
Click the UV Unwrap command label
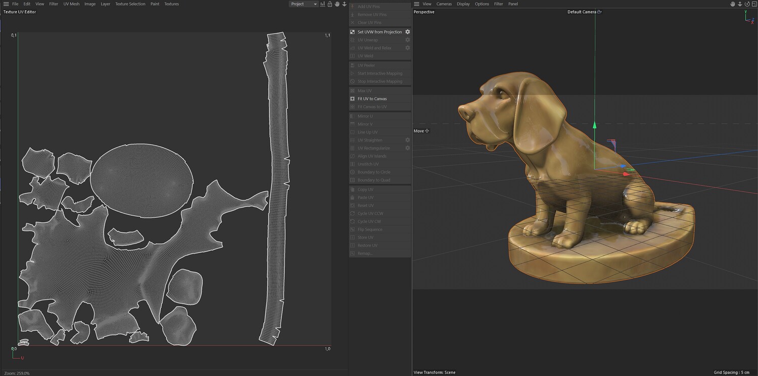pos(368,40)
